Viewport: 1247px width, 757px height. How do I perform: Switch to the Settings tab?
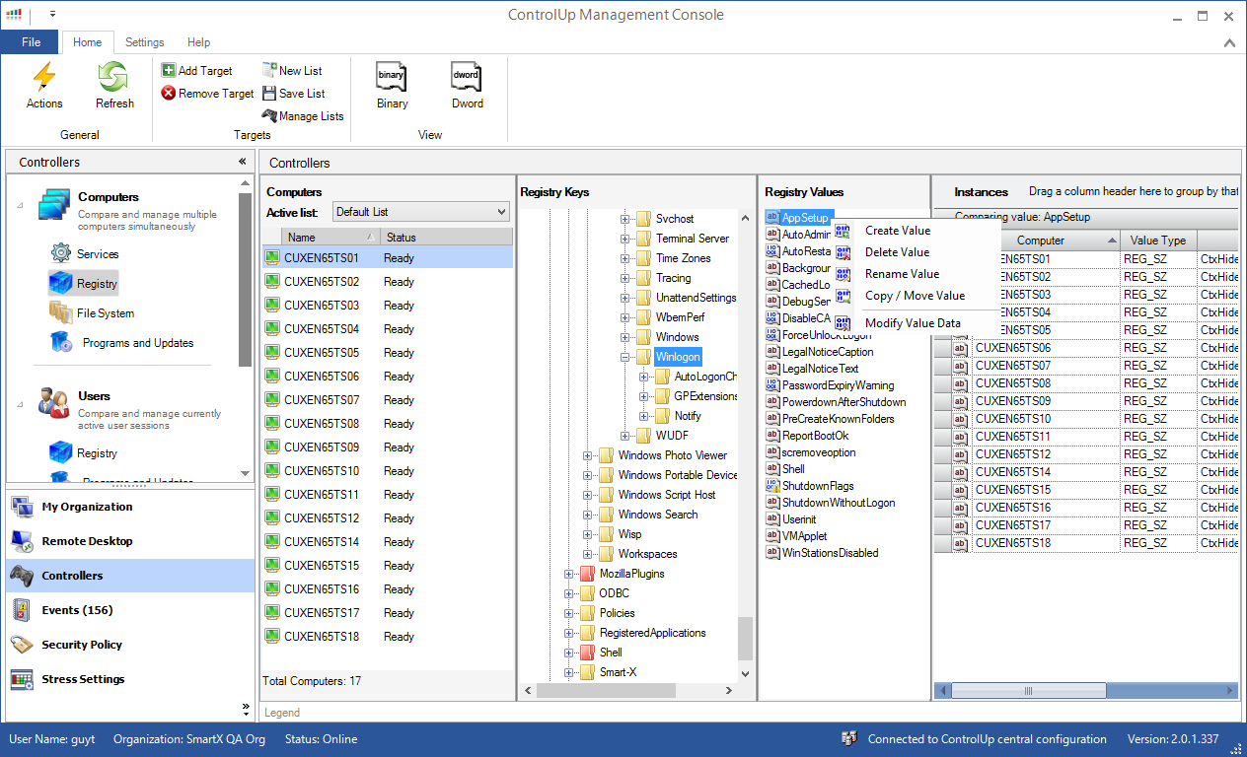pos(144,42)
